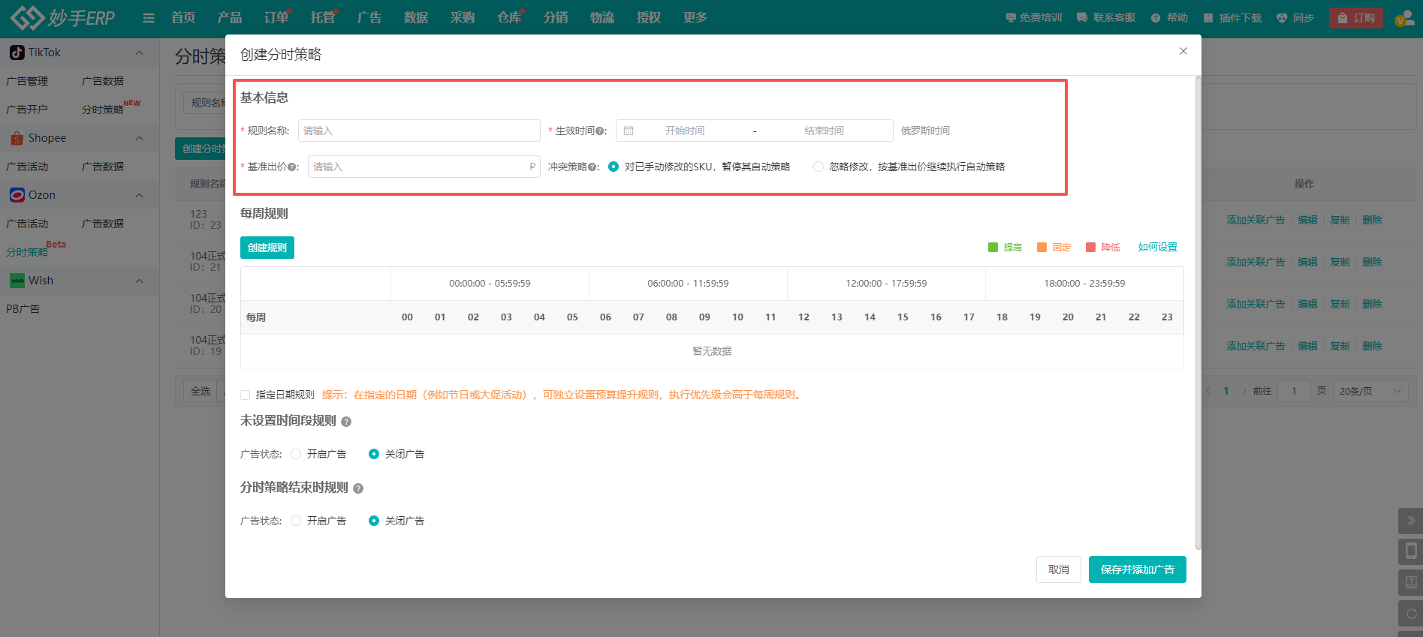Open the 20条/页 page size dropdown
Image resolution: width=1423 pixels, height=637 pixels.
point(1370,391)
